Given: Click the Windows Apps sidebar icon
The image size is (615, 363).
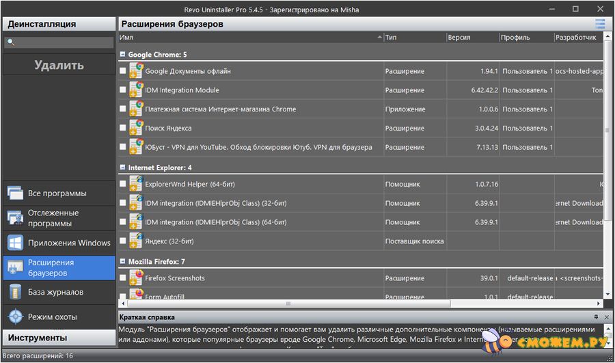Looking at the screenshot, I should click(16, 243).
